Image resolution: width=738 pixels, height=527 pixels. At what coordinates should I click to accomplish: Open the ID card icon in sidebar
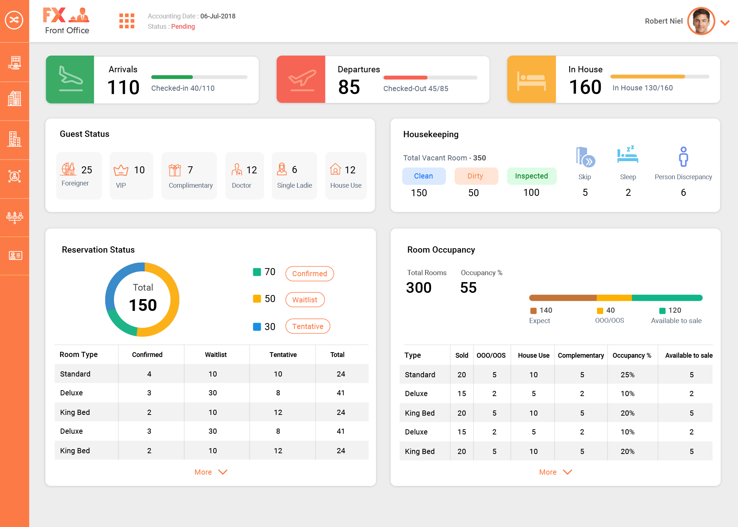15,255
